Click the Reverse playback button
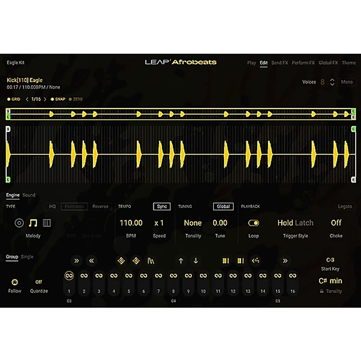Image resolution: width=361 pixels, height=361 pixels. point(100,206)
